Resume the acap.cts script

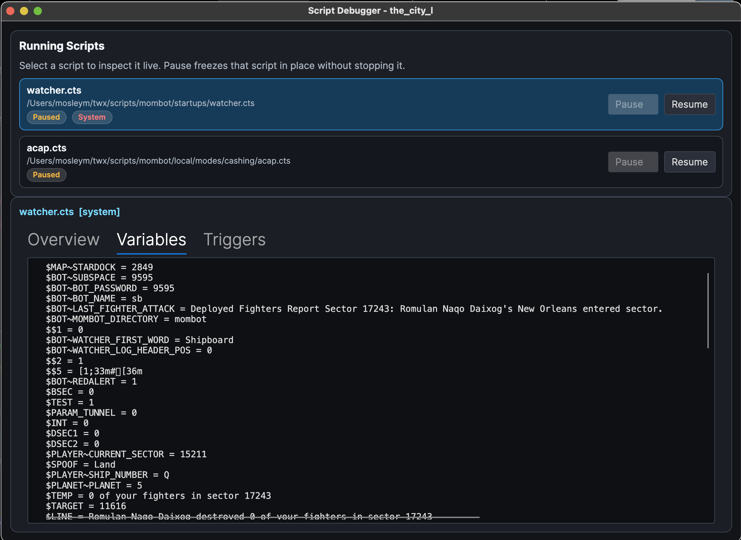click(690, 162)
